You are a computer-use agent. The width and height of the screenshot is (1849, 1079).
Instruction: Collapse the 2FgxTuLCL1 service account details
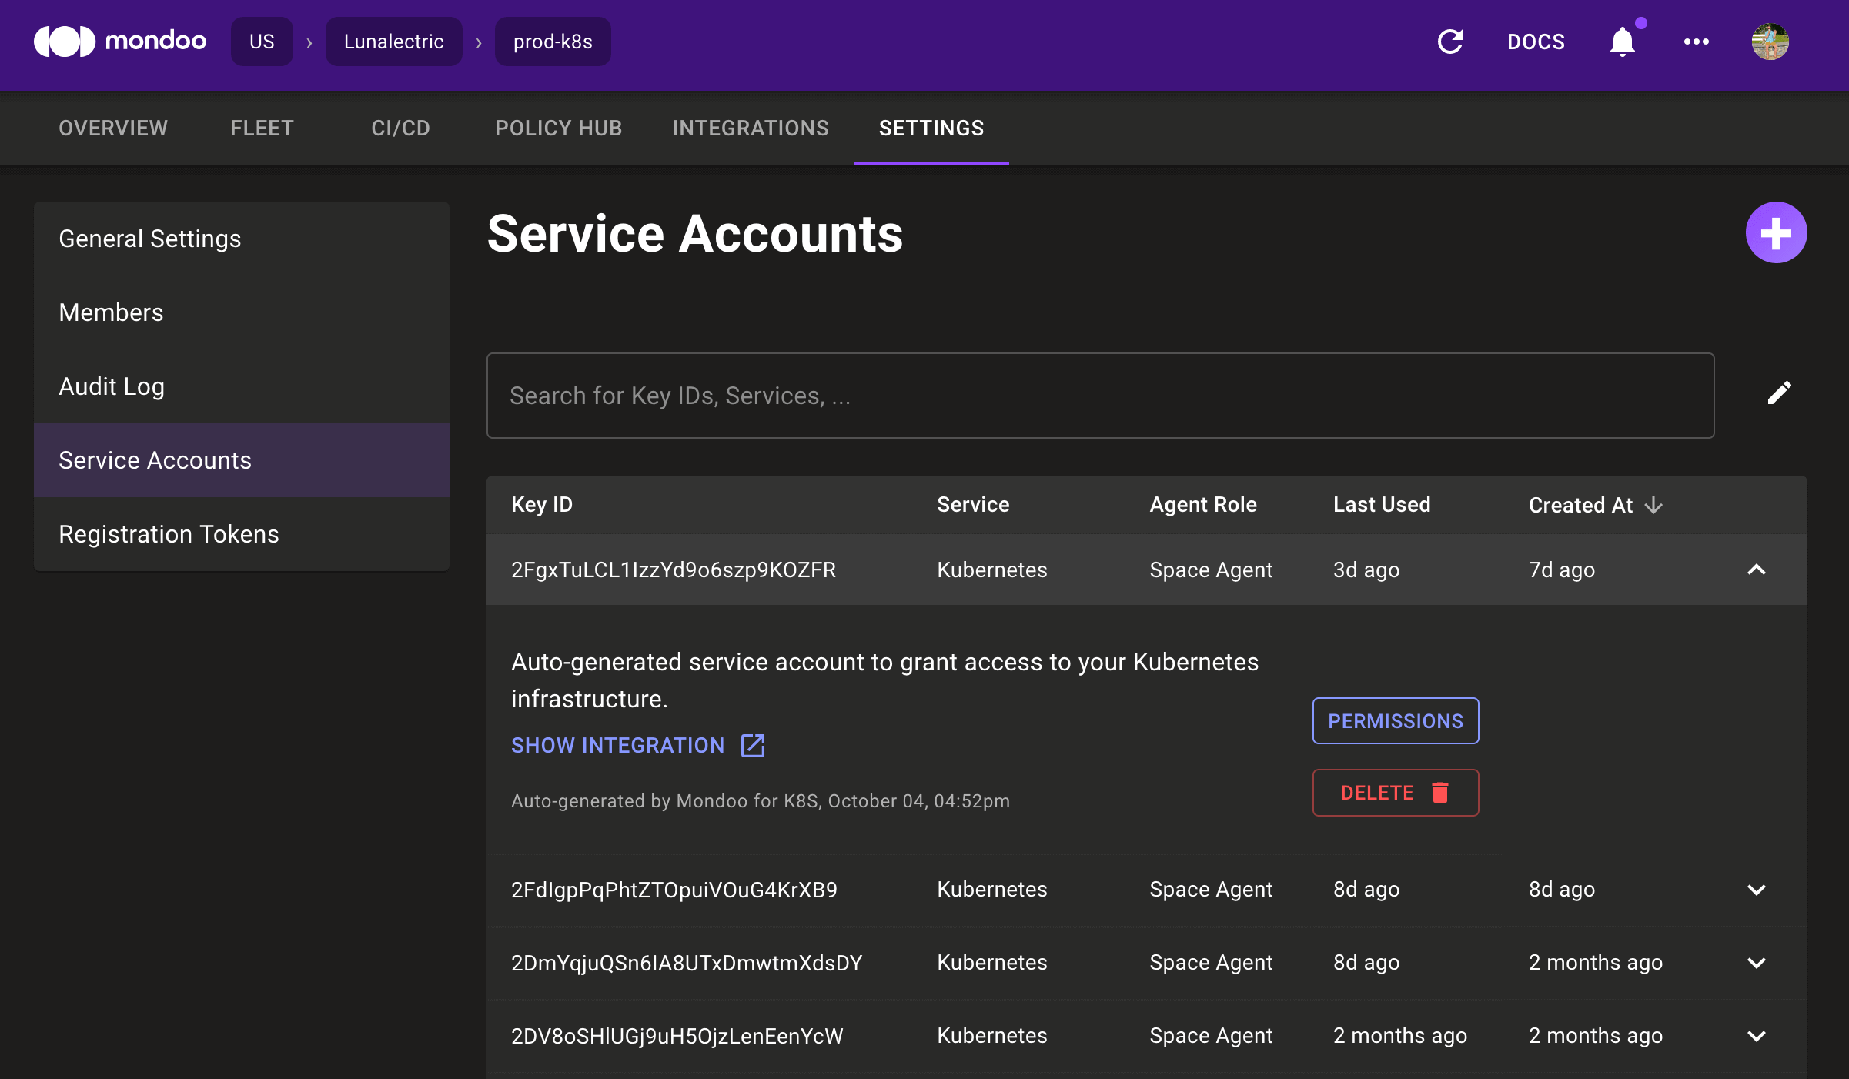pyautogui.click(x=1757, y=570)
